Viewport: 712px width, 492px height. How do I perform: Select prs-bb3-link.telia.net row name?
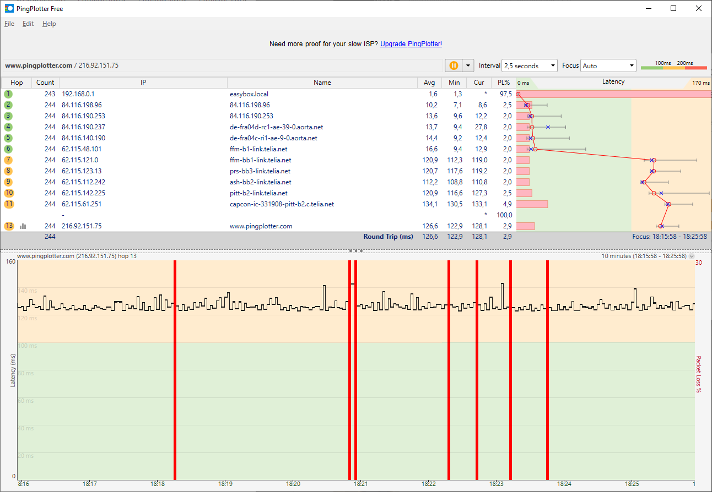click(x=260, y=171)
